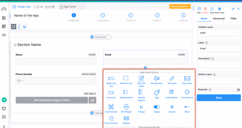Switch to desktop preview mode
The image size is (242, 128).
[25, 26]
